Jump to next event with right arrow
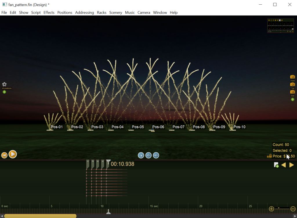 pos(291,165)
